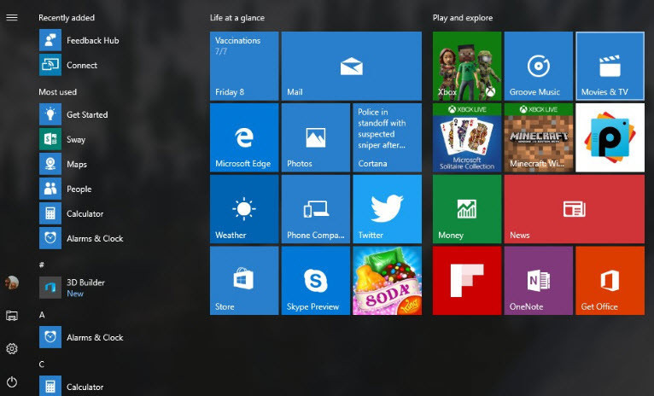654x396 pixels.
Task: Open the Skype Preview tile
Action: pos(315,281)
